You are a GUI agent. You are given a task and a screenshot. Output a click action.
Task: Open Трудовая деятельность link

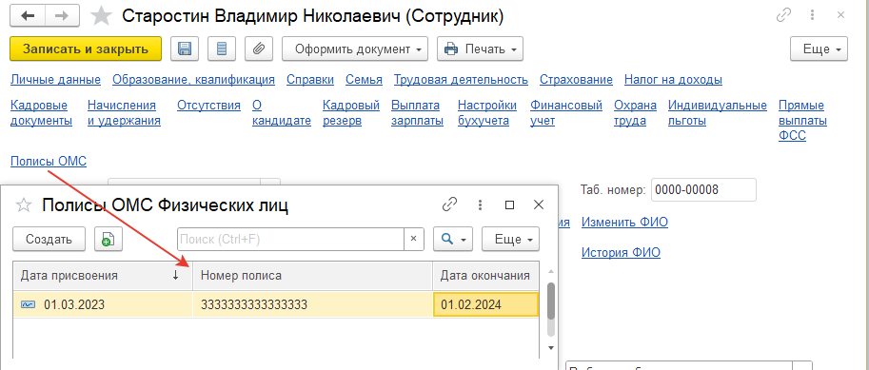click(461, 80)
